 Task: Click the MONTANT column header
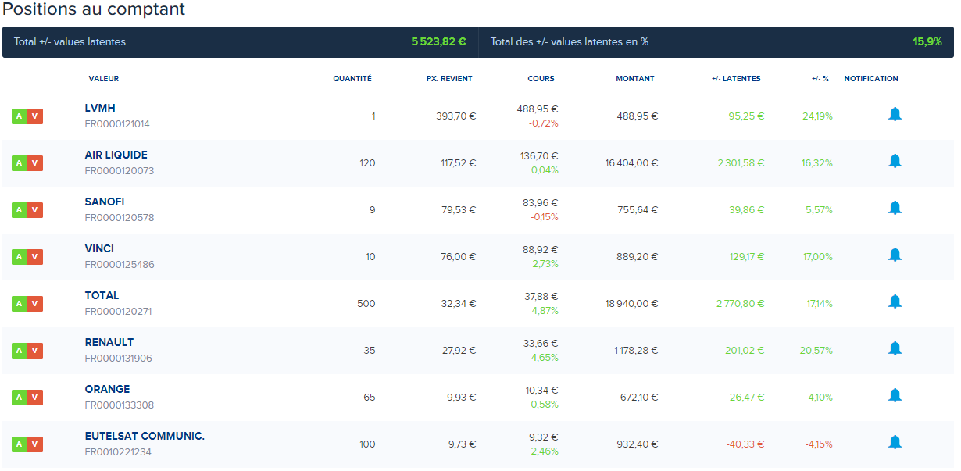click(634, 79)
